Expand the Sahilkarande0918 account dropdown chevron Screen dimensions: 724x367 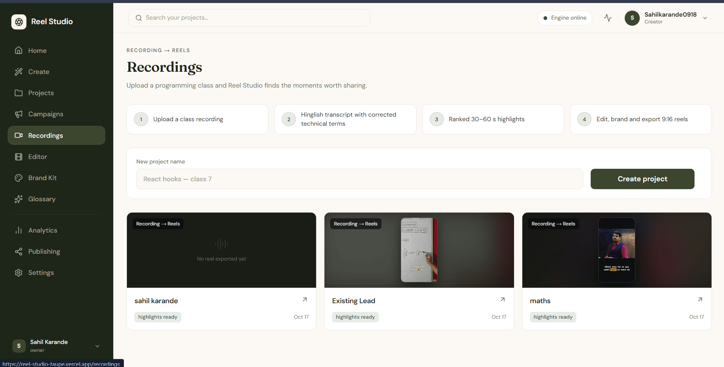click(705, 18)
